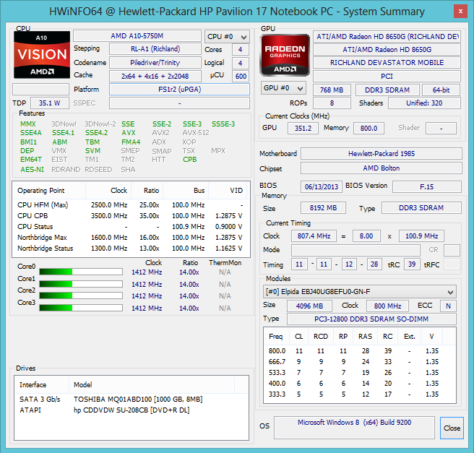Click the Cores count field
The height and width of the screenshot is (453, 474).
coord(241,50)
